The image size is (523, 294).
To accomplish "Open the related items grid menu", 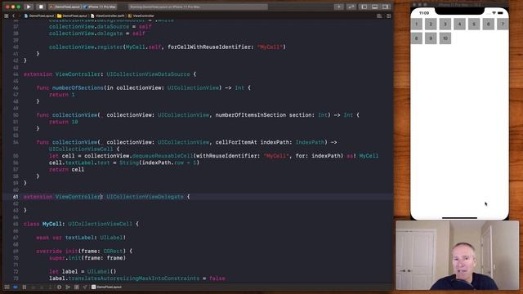I will (x=7, y=16).
